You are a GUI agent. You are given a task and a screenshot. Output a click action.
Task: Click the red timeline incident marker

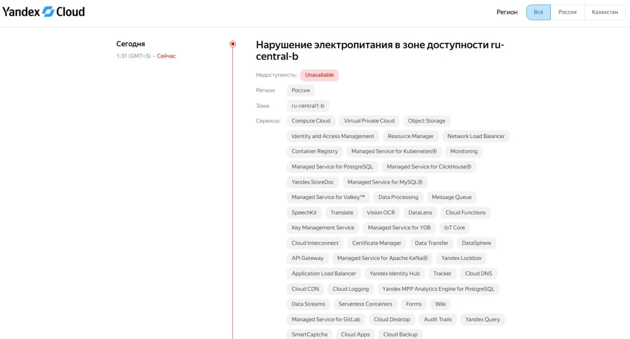(233, 44)
